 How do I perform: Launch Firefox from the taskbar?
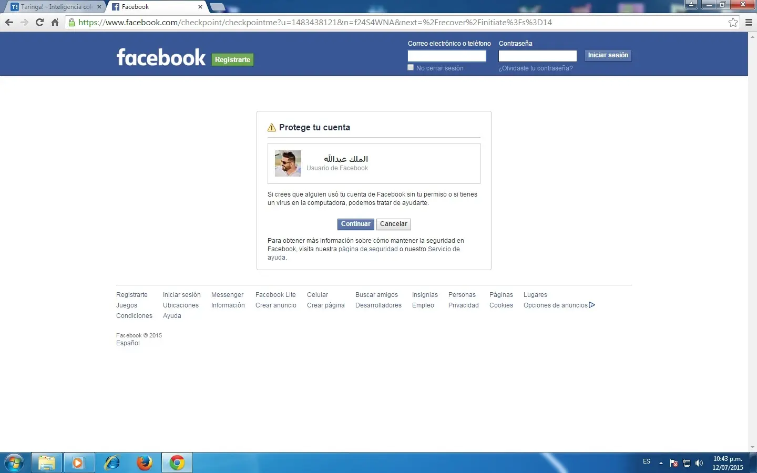[x=144, y=462]
